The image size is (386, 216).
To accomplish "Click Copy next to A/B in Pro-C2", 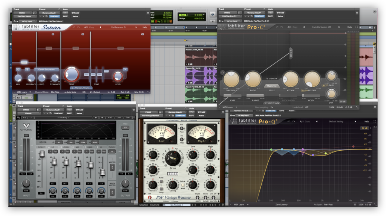I will [295, 27].
